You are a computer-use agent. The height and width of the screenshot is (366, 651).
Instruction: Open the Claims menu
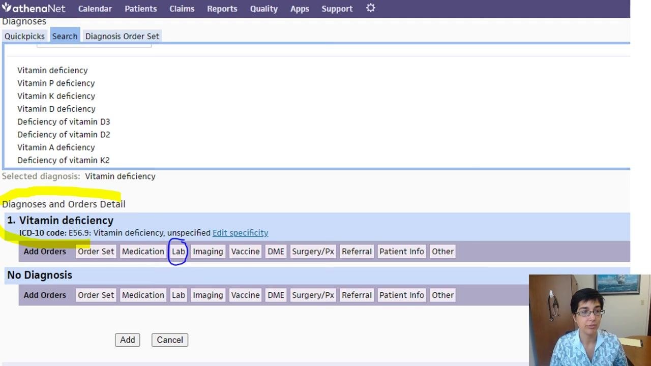pos(182,9)
